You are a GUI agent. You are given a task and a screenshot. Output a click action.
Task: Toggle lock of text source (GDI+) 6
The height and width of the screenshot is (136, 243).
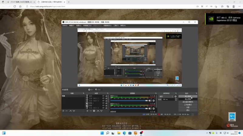click(x=106, y=101)
